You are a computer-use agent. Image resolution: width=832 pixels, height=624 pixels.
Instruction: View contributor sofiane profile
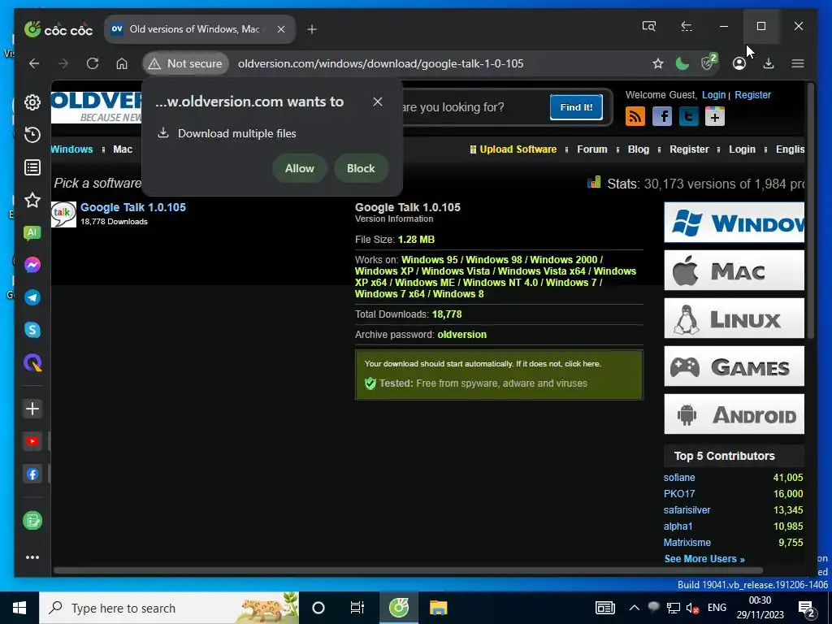tap(679, 478)
